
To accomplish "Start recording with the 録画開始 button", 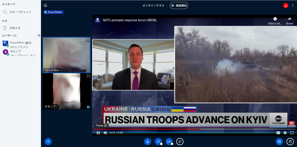I will [x=179, y=5].
